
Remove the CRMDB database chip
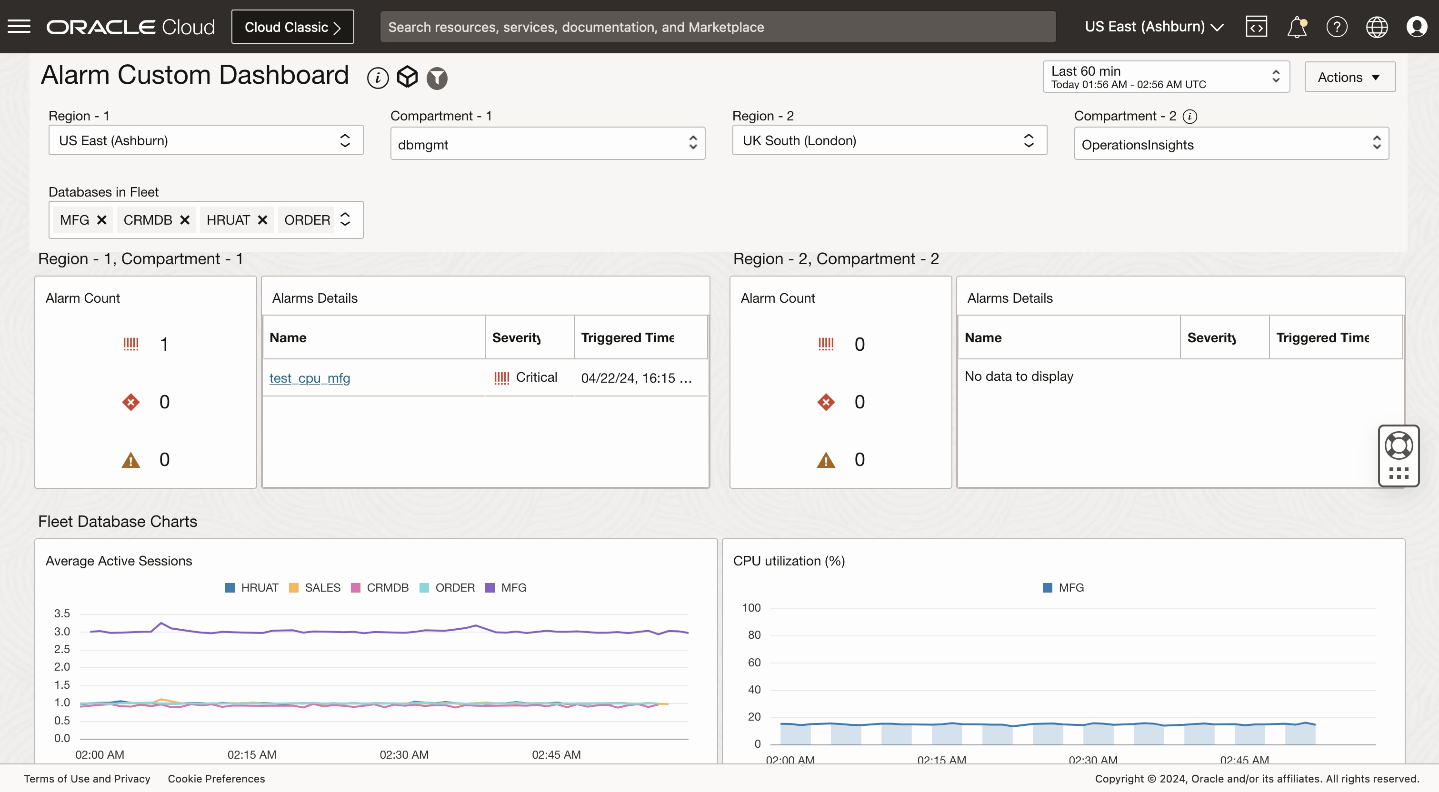tap(185, 220)
